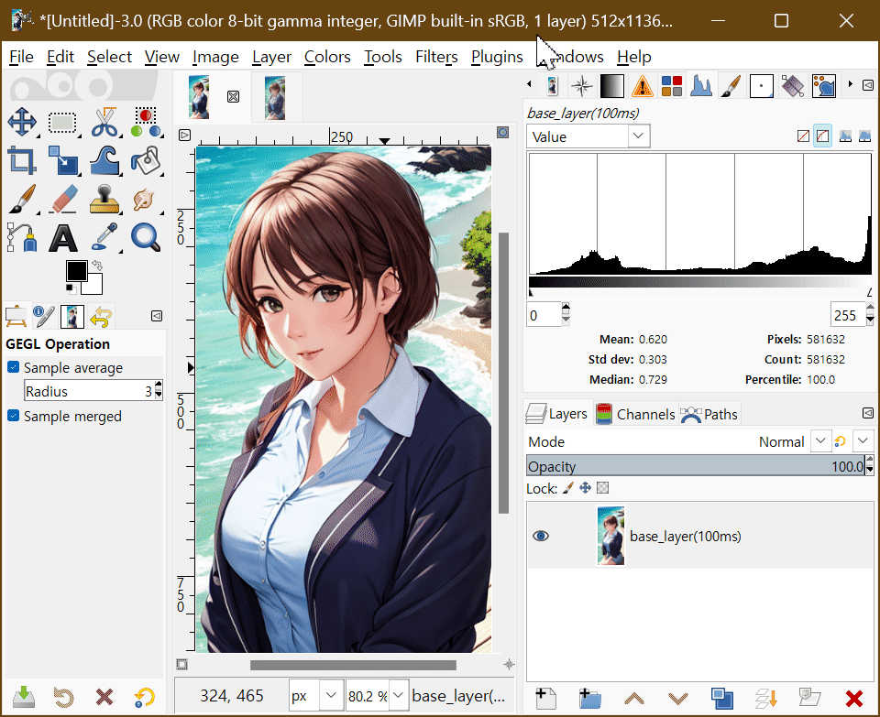This screenshot has width=880, height=717.
Task: Click the black foreground color swatch
Action: 76,271
